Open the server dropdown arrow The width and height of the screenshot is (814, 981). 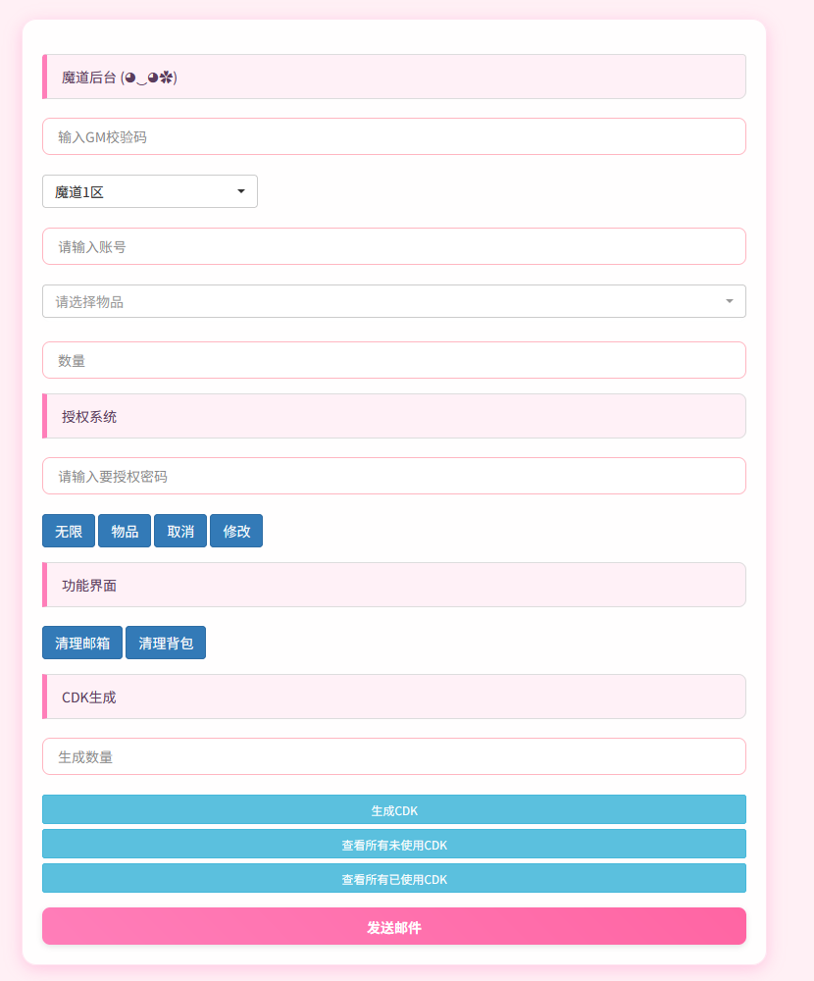tap(242, 191)
